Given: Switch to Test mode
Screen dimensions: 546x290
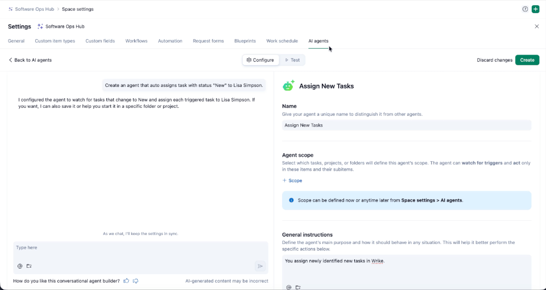Looking at the screenshot, I should (x=292, y=60).
